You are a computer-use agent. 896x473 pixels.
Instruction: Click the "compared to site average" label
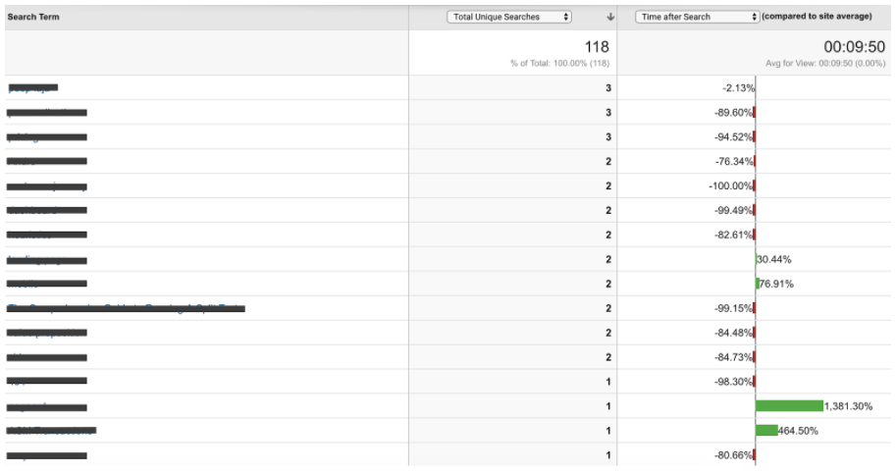coord(817,17)
